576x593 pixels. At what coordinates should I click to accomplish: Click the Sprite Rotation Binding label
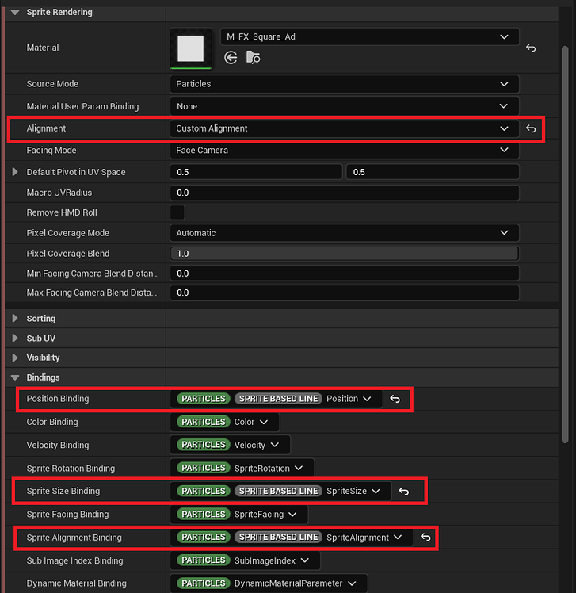[x=71, y=469]
